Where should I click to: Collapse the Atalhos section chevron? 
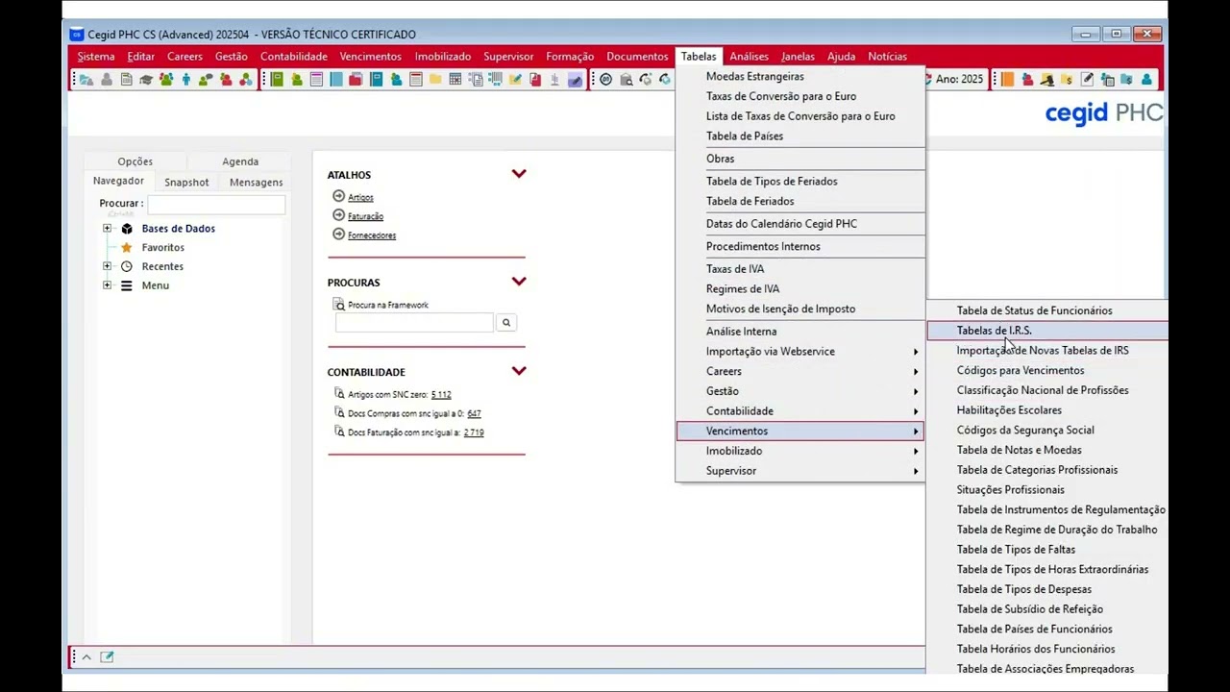(x=519, y=174)
